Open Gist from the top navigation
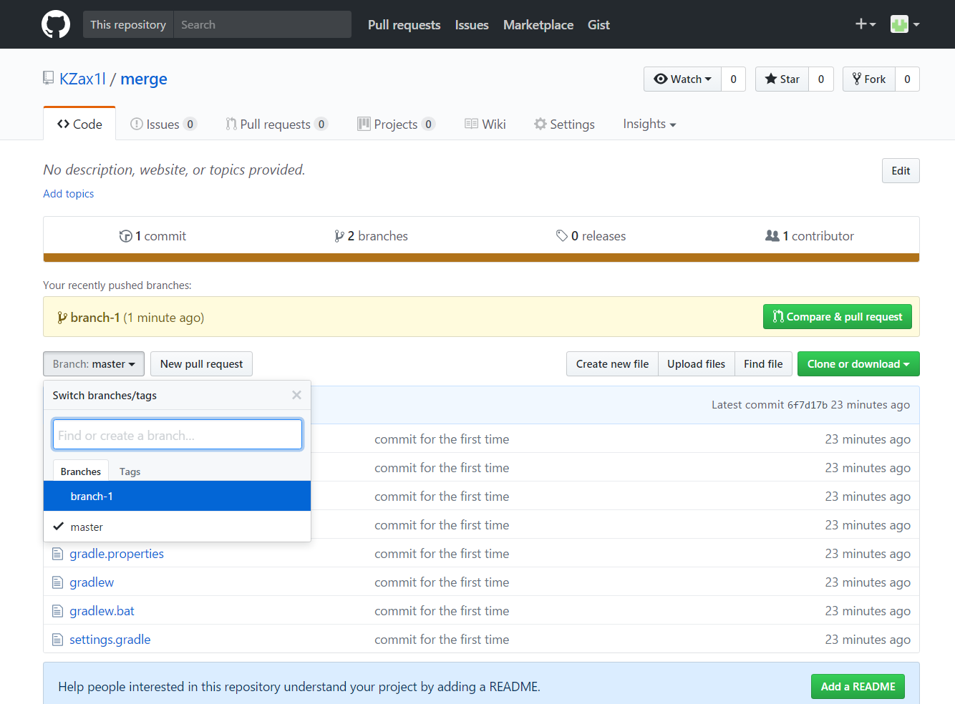This screenshot has width=955, height=704. point(598,24)
